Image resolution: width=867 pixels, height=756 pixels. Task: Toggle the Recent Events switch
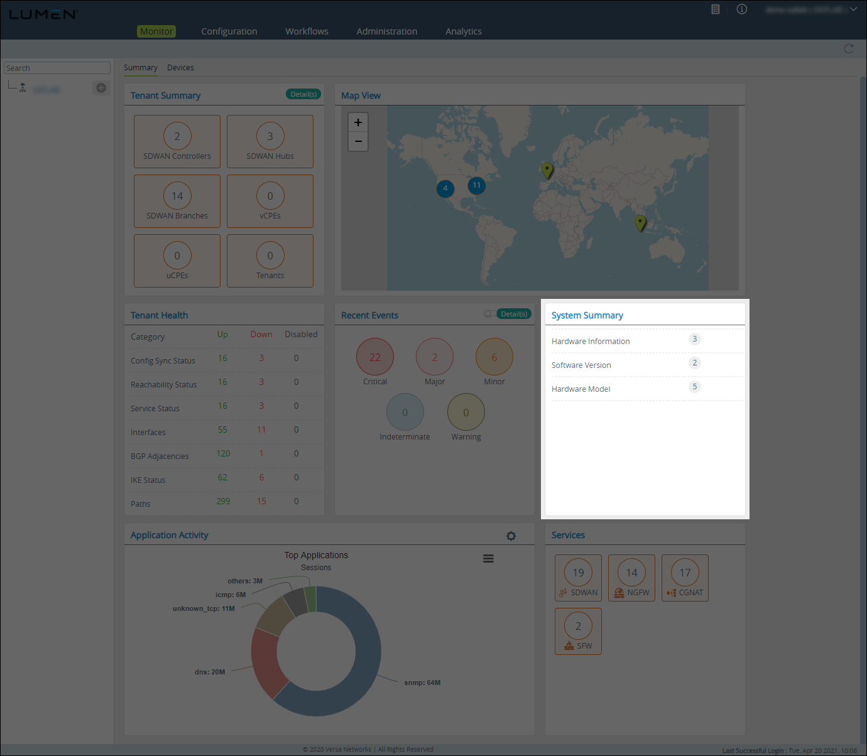(x=489, y=314)
